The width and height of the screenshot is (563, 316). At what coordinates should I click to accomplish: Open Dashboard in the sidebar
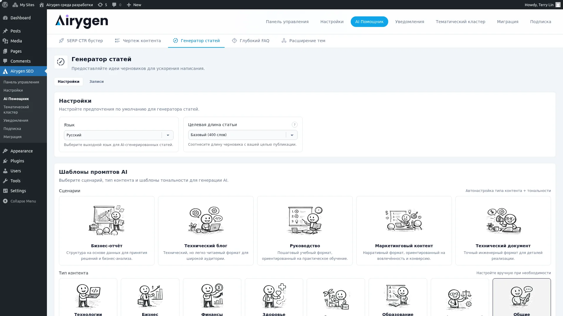[23, 18]
